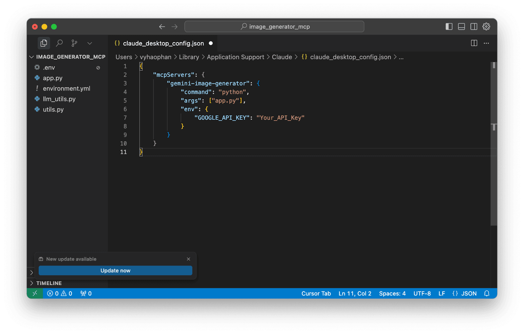
Task: Open the remote window status icon
Action: (35, 293)
